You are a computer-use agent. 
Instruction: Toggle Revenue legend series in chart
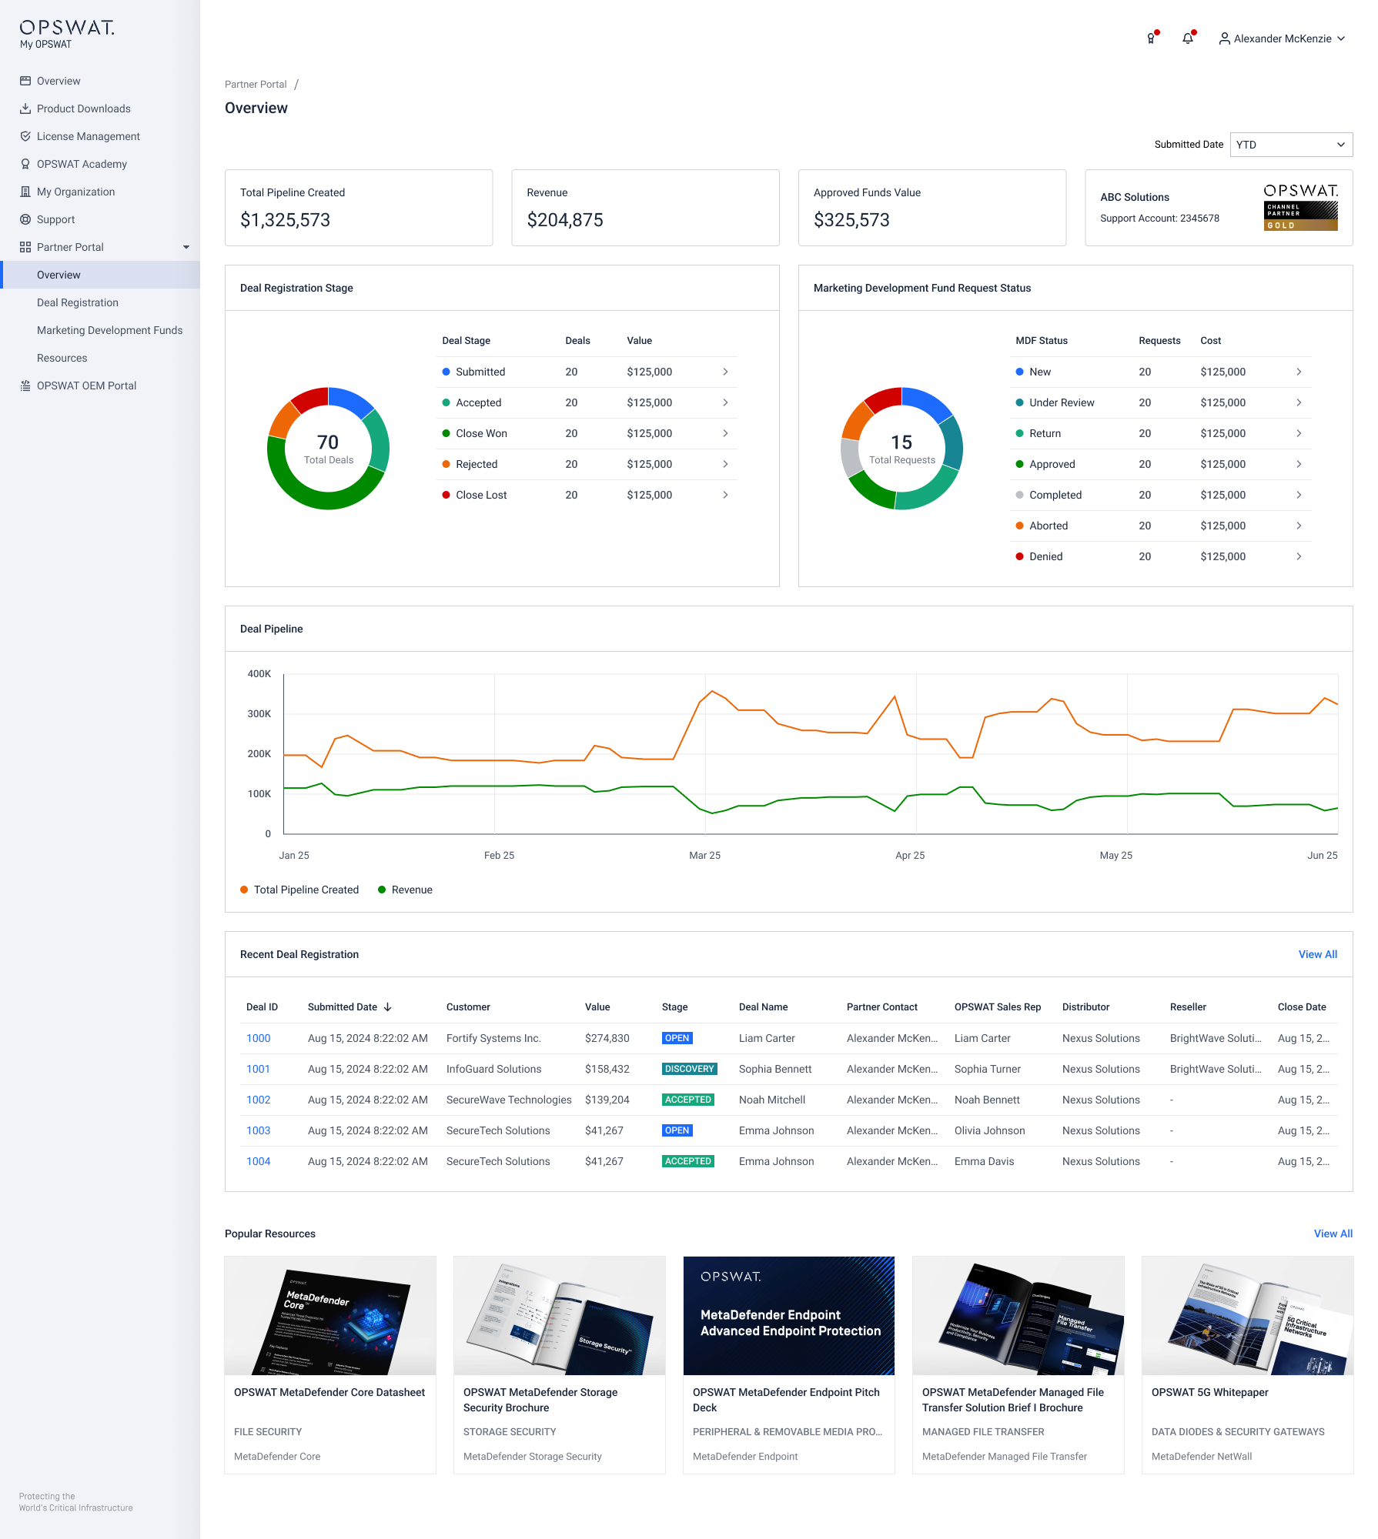tap(405, 890)
